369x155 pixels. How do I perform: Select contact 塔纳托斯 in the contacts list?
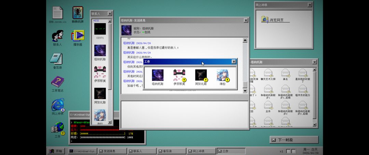[100, 53]
